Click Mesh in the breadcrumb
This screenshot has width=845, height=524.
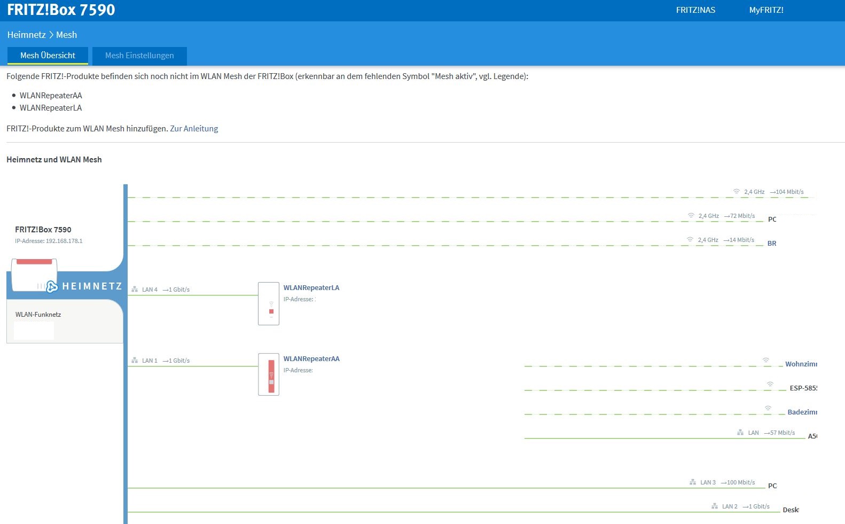(x=67, y=35)
